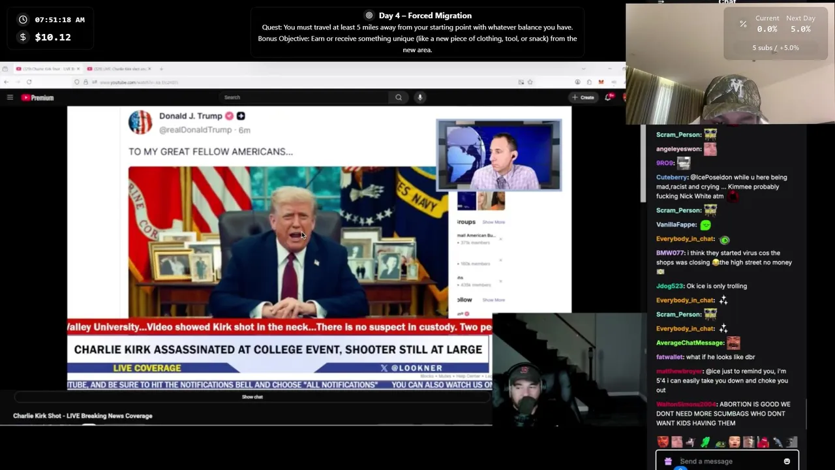Click the newscaster picture-in-picture thumbnail
The height and width of the screenshot is (470, 835).
(499, 155)
